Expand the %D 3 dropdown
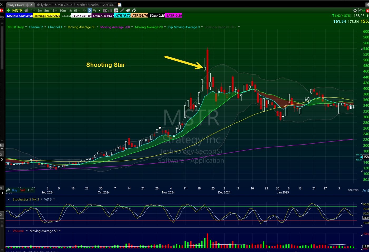This screenshot has width=369, height=252. (54, 199)
